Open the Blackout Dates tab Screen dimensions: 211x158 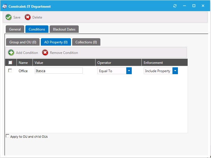(x=64, y=29)
